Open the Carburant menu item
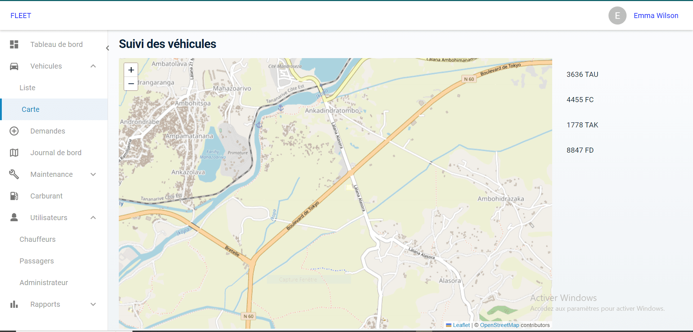 pyautogui.click(x=54, y=196)
